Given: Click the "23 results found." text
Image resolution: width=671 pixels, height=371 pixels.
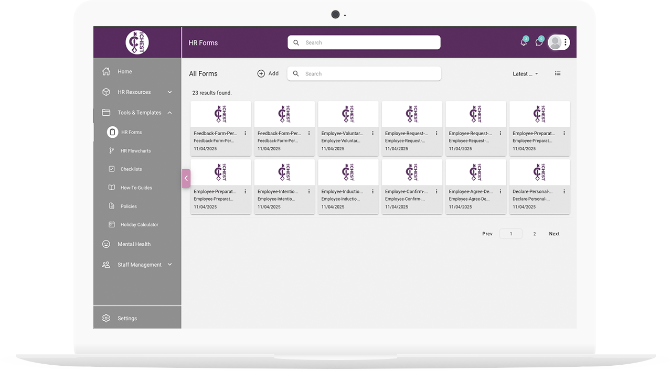Looking at the screenshot, I should 212,93.
